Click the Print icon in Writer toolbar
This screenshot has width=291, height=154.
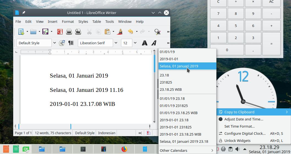point(69,32)
